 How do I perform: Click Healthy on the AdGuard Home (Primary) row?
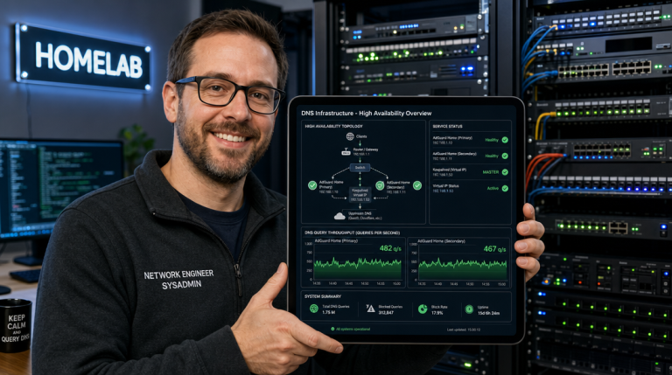point(492,140)
